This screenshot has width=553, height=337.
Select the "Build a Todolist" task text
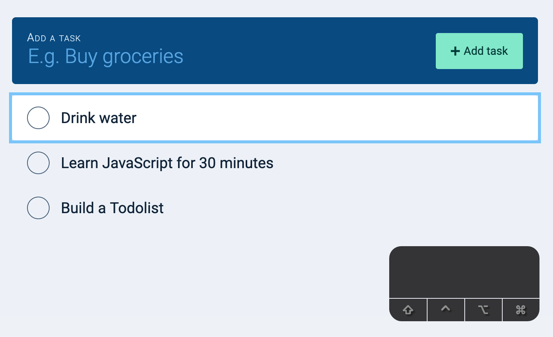pos(112,208)
